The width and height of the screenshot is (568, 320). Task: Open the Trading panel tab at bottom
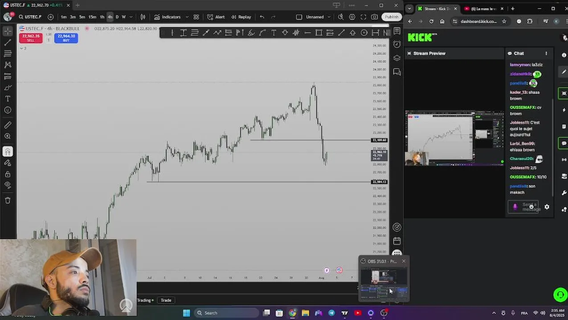coord(145,300)
